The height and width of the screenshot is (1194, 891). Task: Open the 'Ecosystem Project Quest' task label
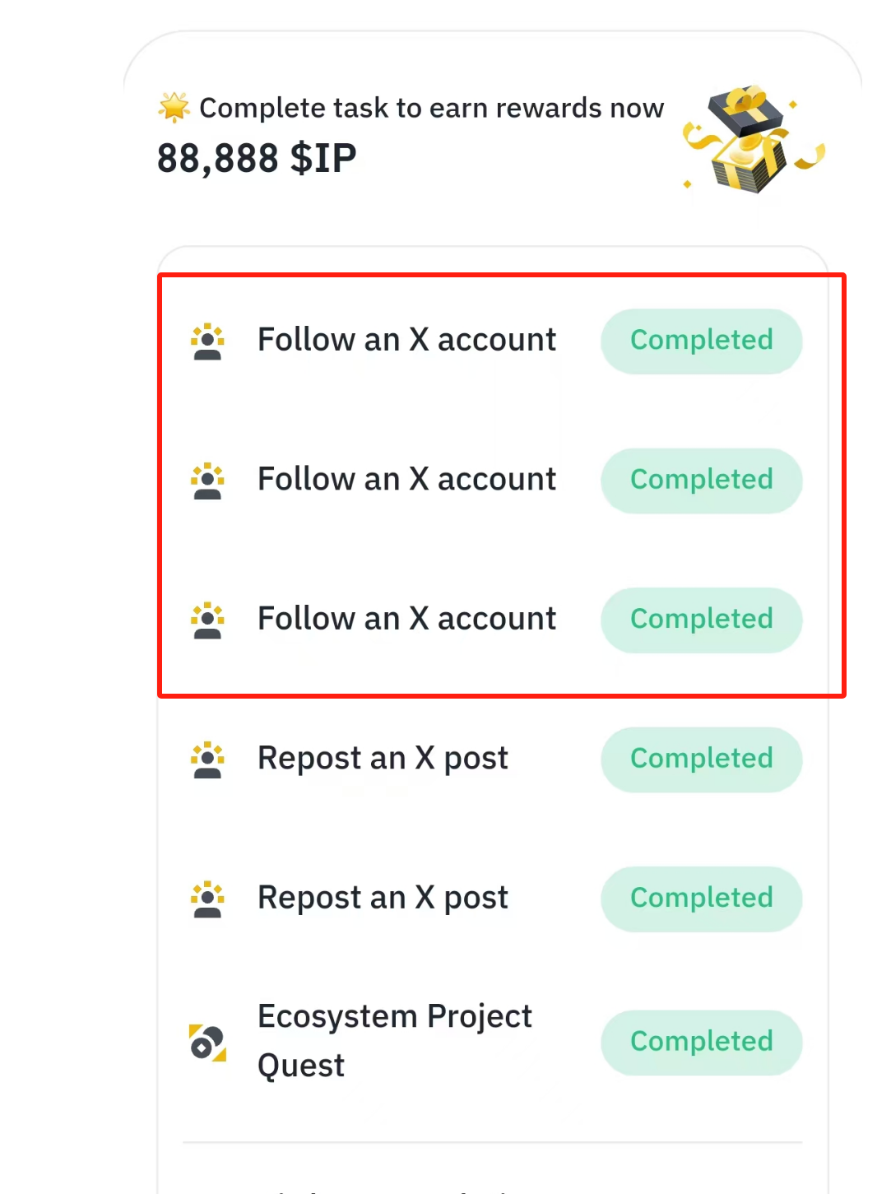(394, 1041)
